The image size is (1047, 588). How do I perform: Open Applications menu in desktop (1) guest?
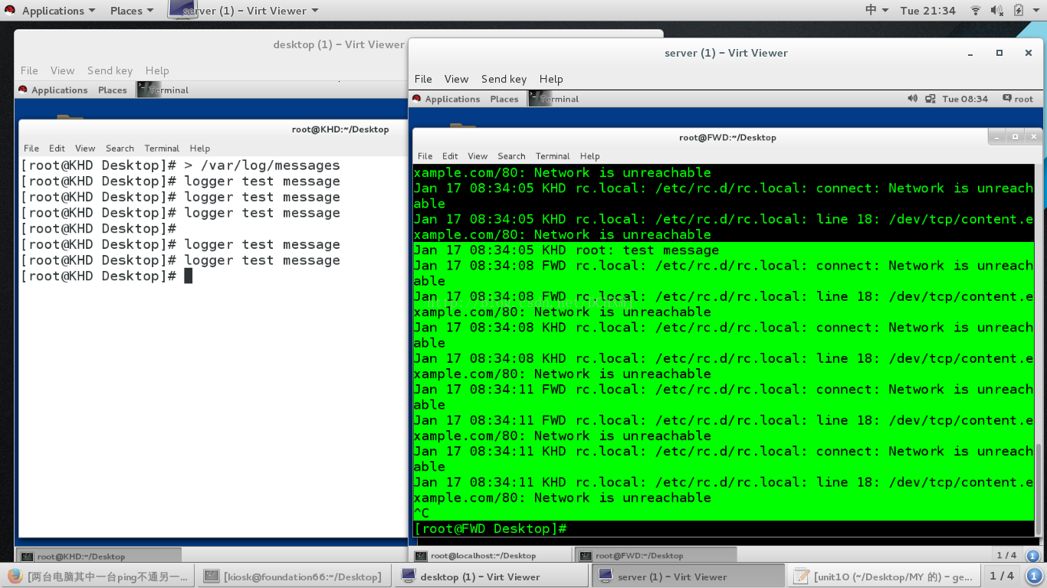click(x=52, y=90)
